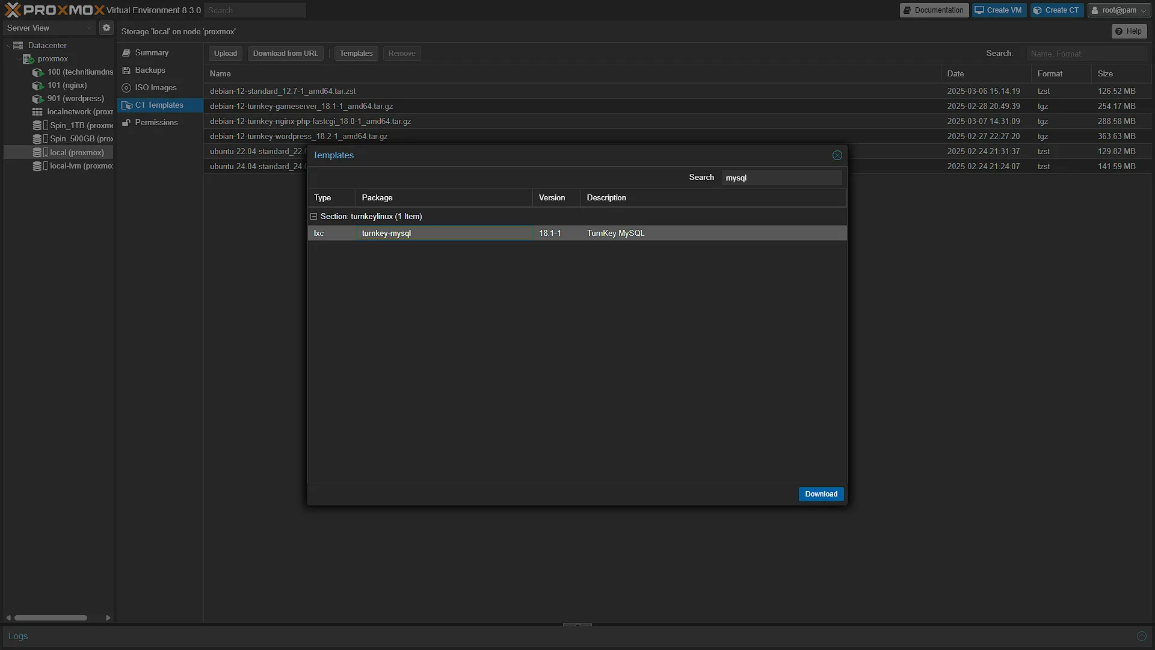
Task: Focus the Templates dialog search field
Action: click(781, 178)
